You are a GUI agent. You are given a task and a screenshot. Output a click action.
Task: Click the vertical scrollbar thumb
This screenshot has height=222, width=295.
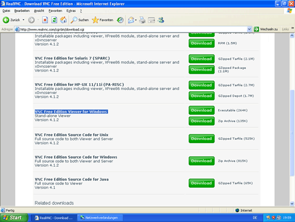[x=292, y=133]
